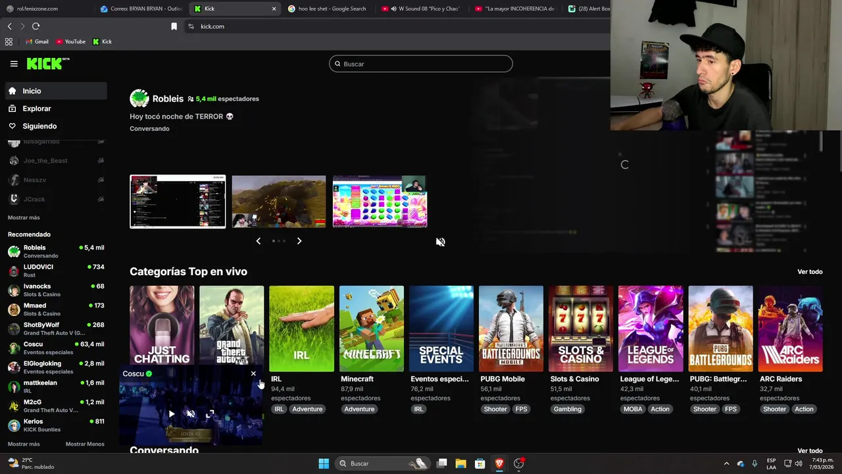Open the ARC Raiders category cover
842x474 pixels.
(791, 329)
